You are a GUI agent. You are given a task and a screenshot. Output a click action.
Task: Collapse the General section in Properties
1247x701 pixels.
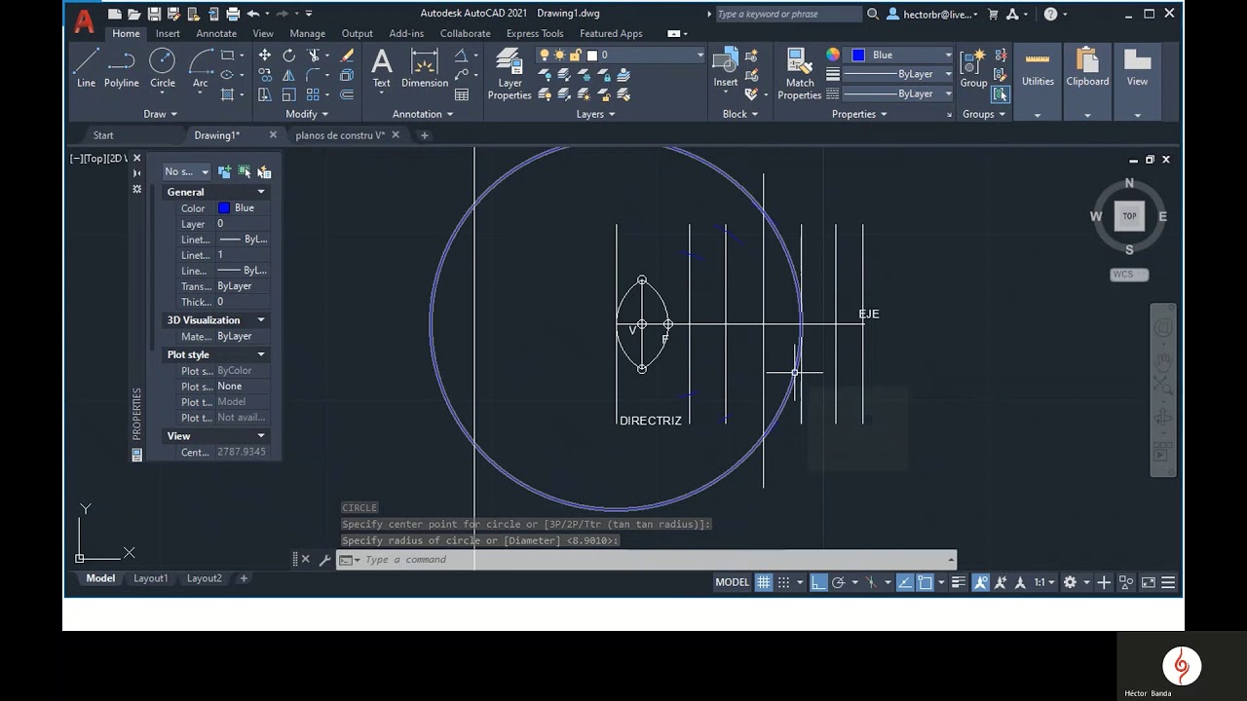(260, 192)
